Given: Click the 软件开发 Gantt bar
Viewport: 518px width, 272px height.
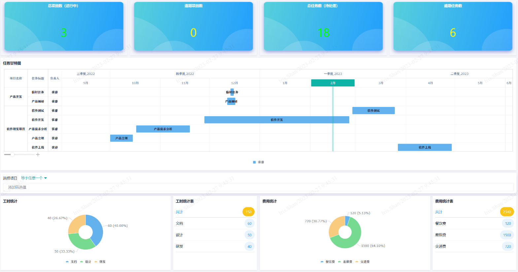Looking at the screenshot, I should [x=277, y=120].
